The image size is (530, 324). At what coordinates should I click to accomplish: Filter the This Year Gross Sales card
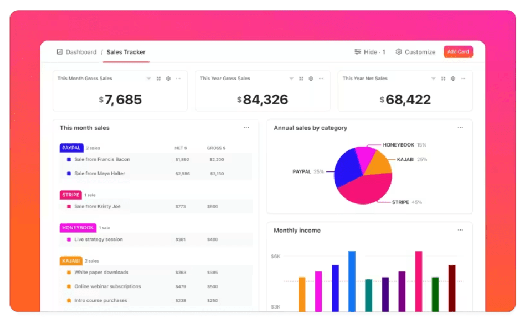tap(291, 79)
